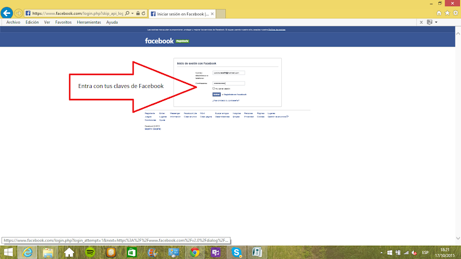The width and height of the screenshot is (461, 259).
Task: Click the network signal tray icon
Action: (406, 252)
